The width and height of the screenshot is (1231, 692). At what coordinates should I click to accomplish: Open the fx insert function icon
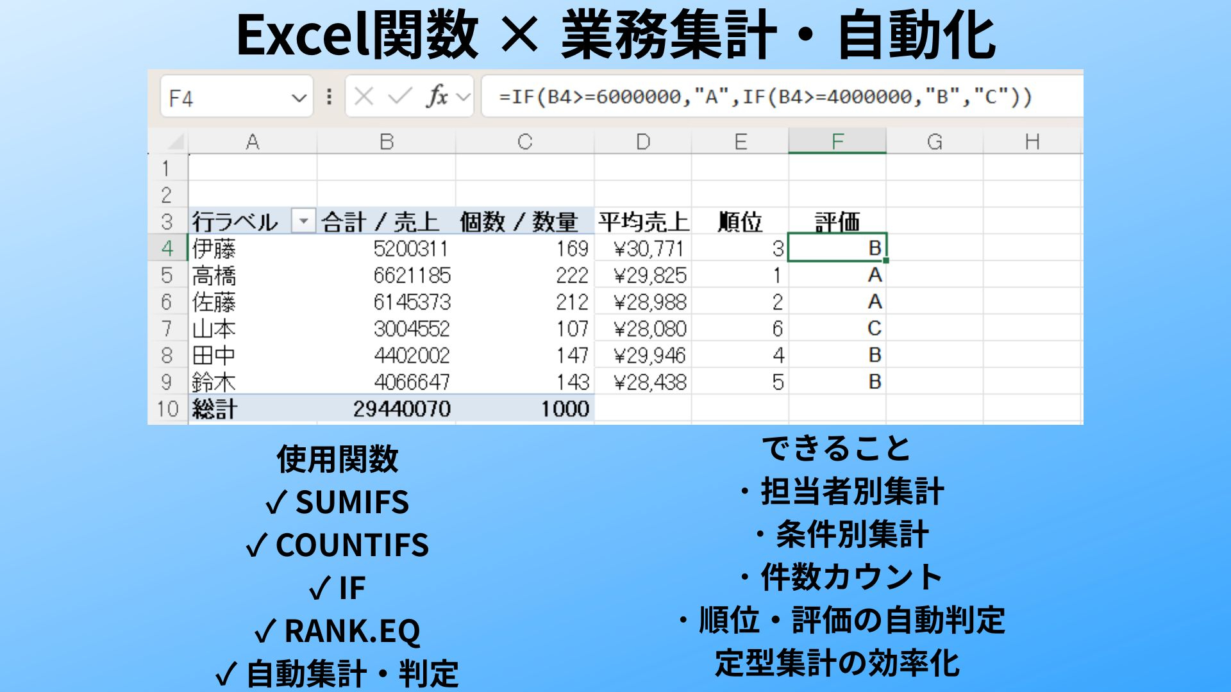(x=437, y=97)
